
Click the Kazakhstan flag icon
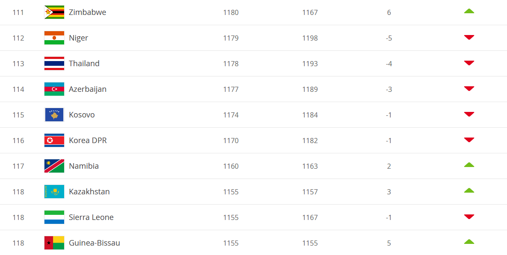[x=54, y=192]
